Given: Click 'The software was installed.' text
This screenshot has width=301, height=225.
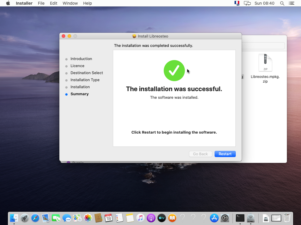Looking at the screenshot, I should (174, 97).
